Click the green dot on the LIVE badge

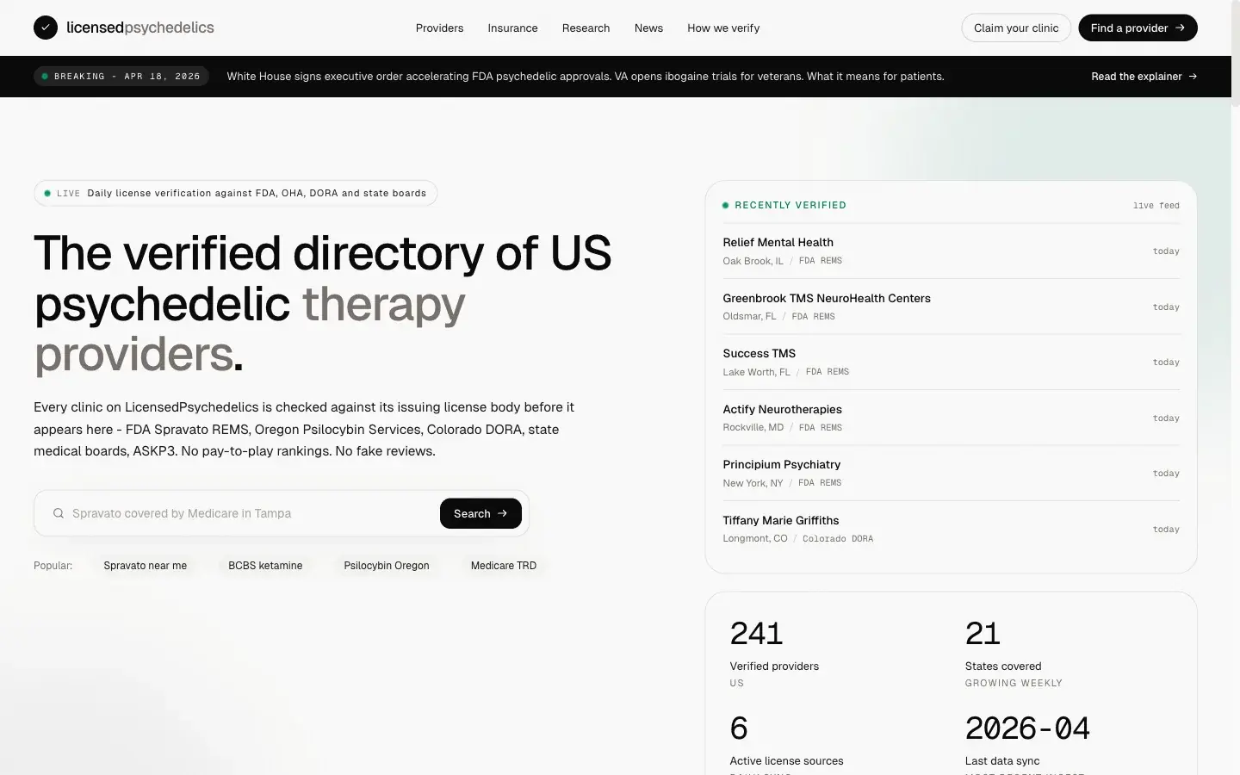[47, 193]
